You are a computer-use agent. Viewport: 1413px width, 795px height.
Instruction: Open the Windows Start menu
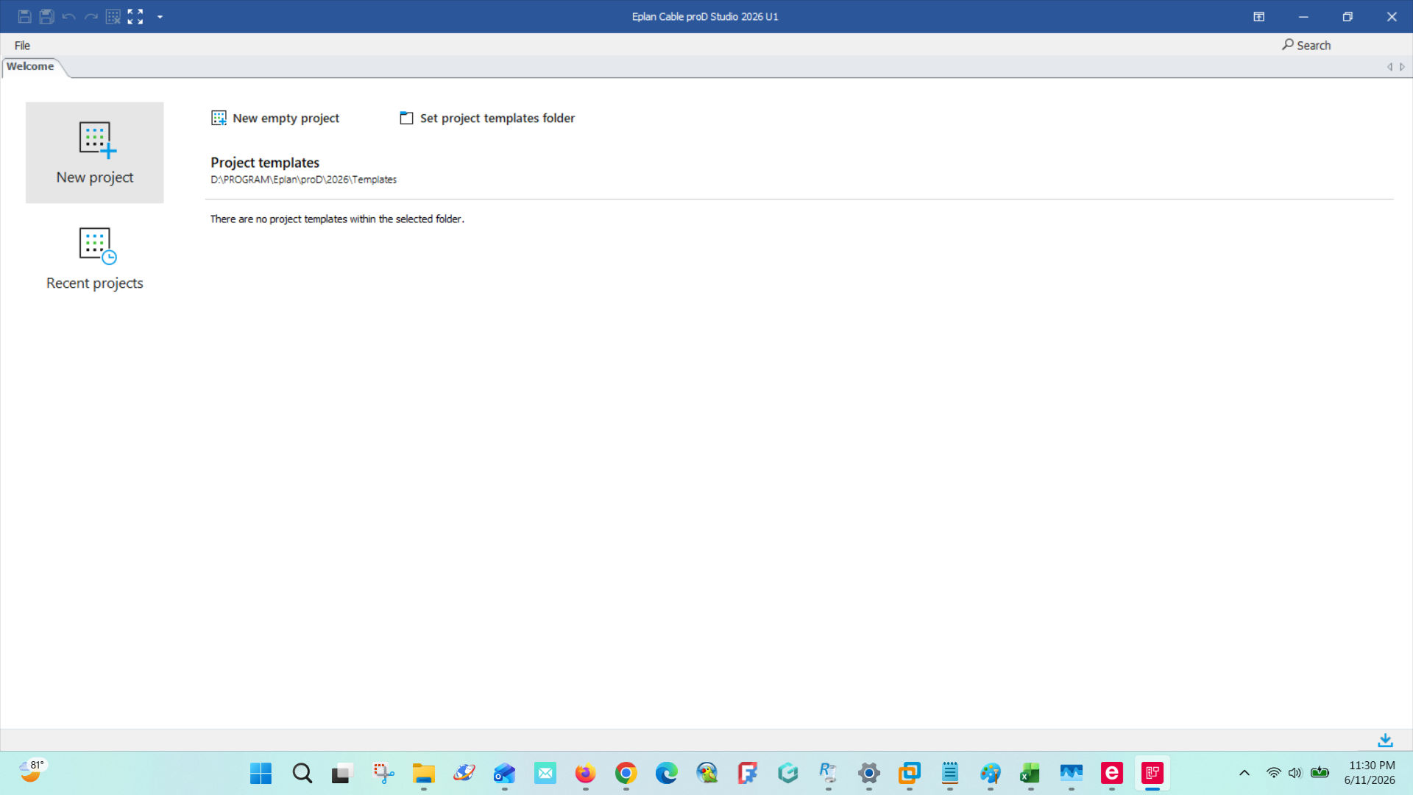261,774
